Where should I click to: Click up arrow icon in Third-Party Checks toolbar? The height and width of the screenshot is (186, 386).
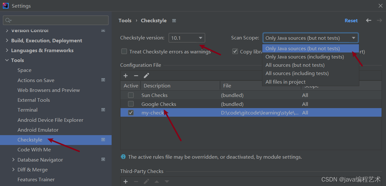pos(156,181)
